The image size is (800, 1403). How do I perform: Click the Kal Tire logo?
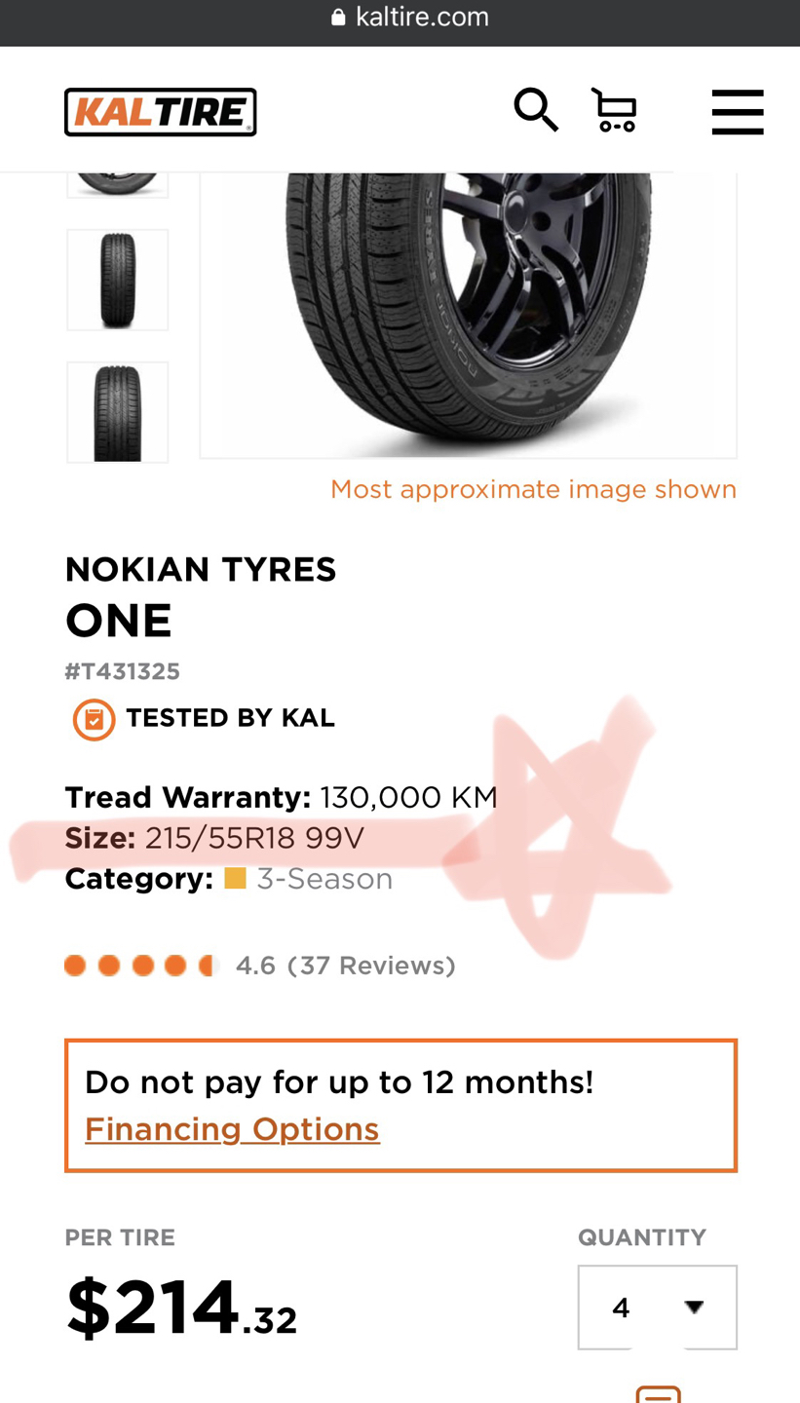pos(161,112)
